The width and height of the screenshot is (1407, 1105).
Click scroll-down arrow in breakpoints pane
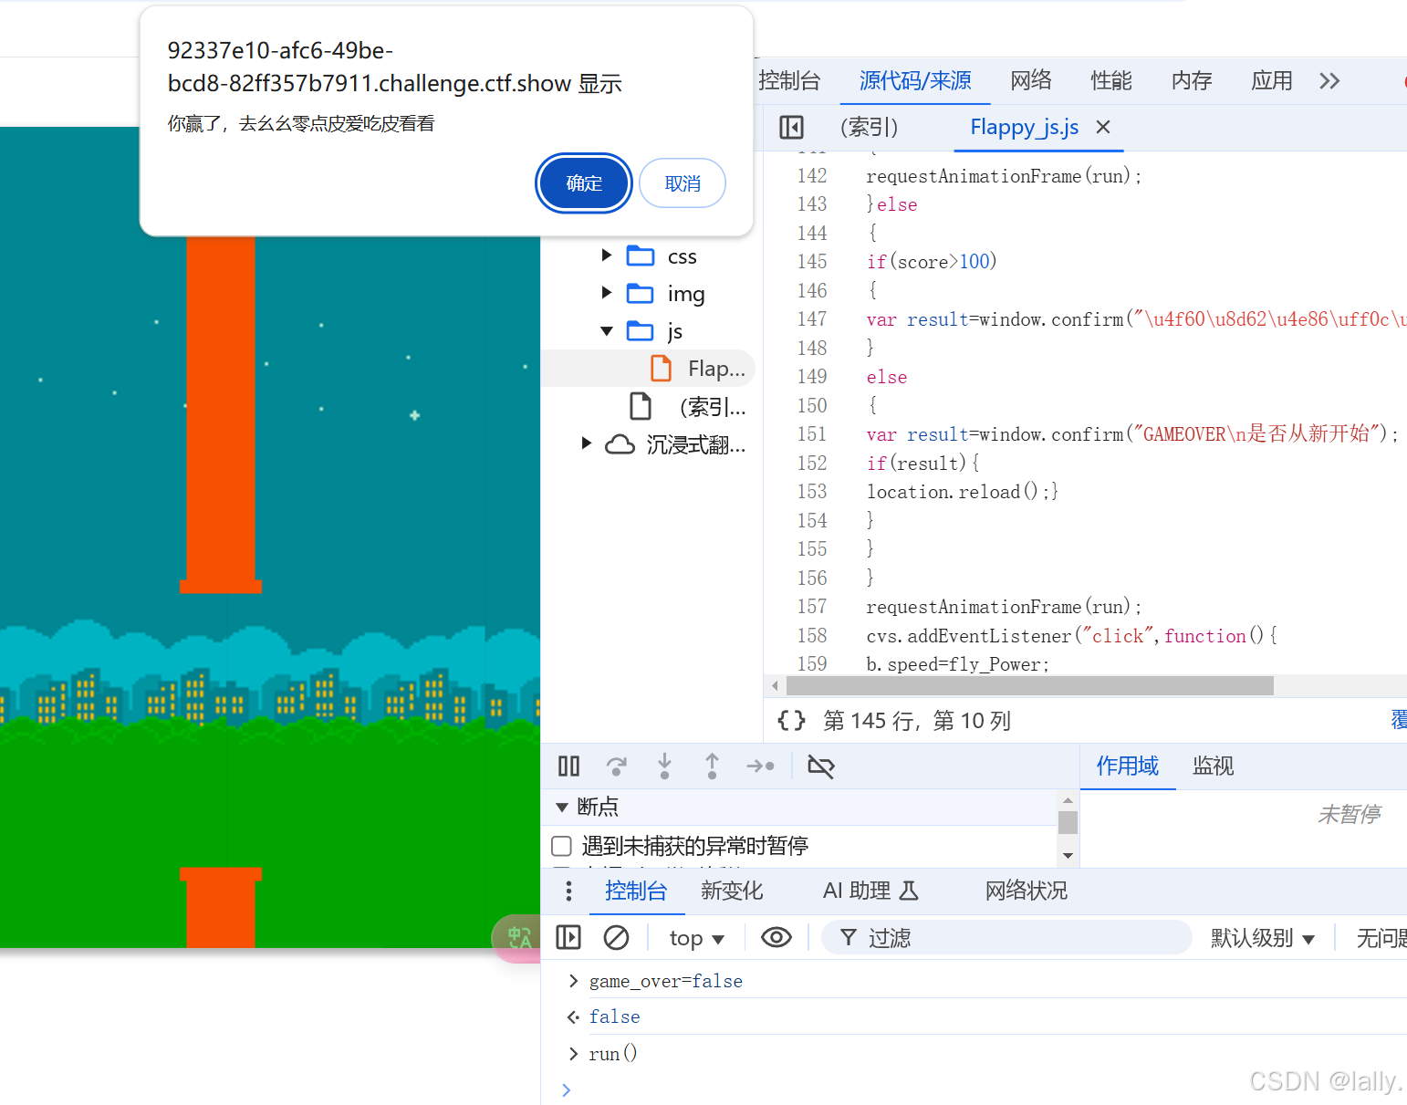1068,856
